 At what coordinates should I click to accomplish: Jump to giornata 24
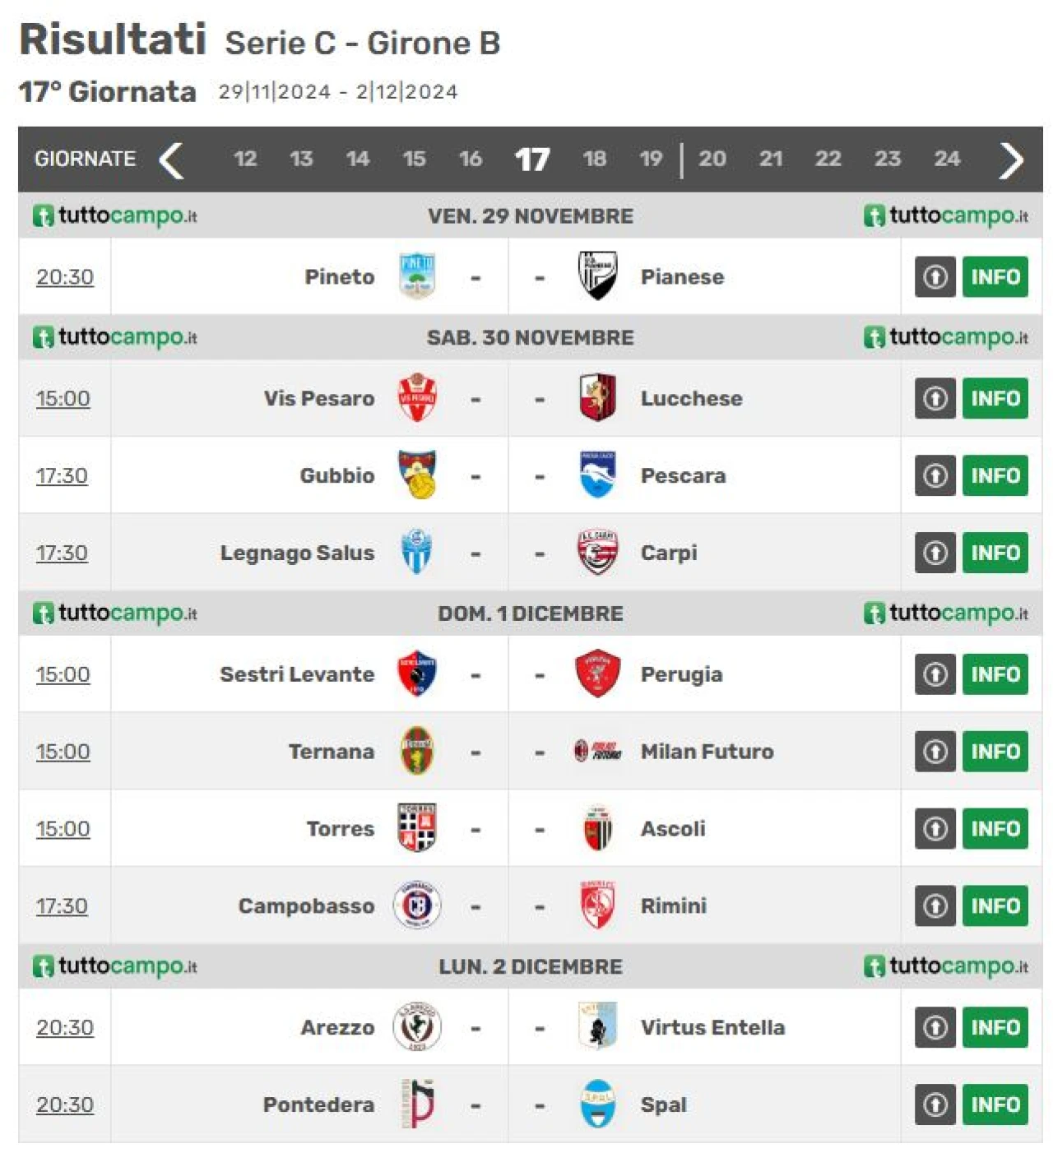(947, 159)
